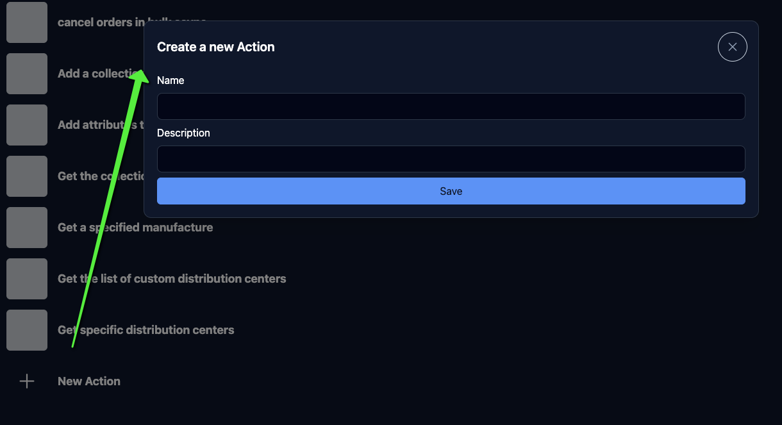782x425 pixels.
Task: Click the custom distribution centers action icon
Action: click(x=27, y=279)
